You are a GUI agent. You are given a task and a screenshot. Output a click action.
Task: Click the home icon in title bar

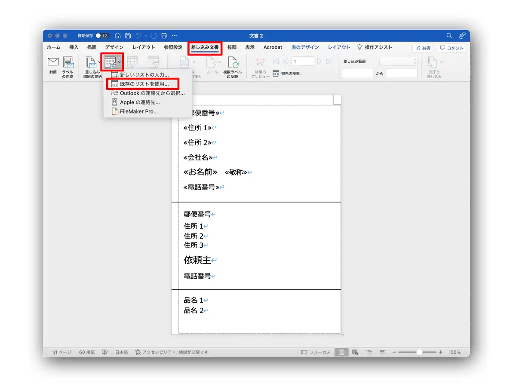point(117,36)
